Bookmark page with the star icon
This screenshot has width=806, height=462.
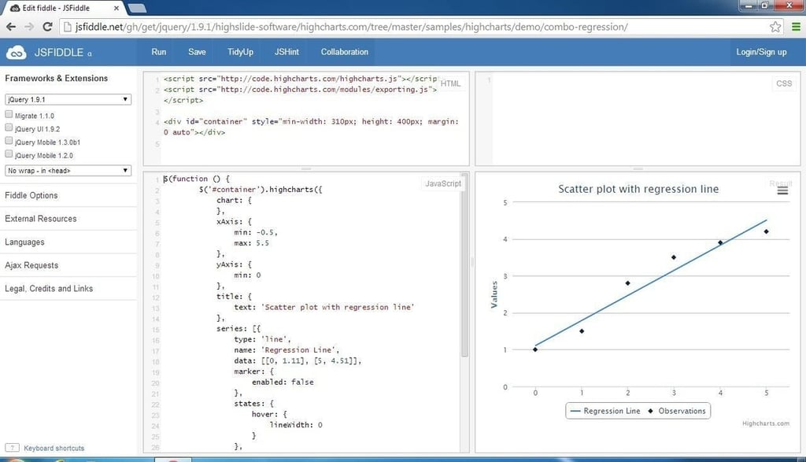[x=775, y=27]
